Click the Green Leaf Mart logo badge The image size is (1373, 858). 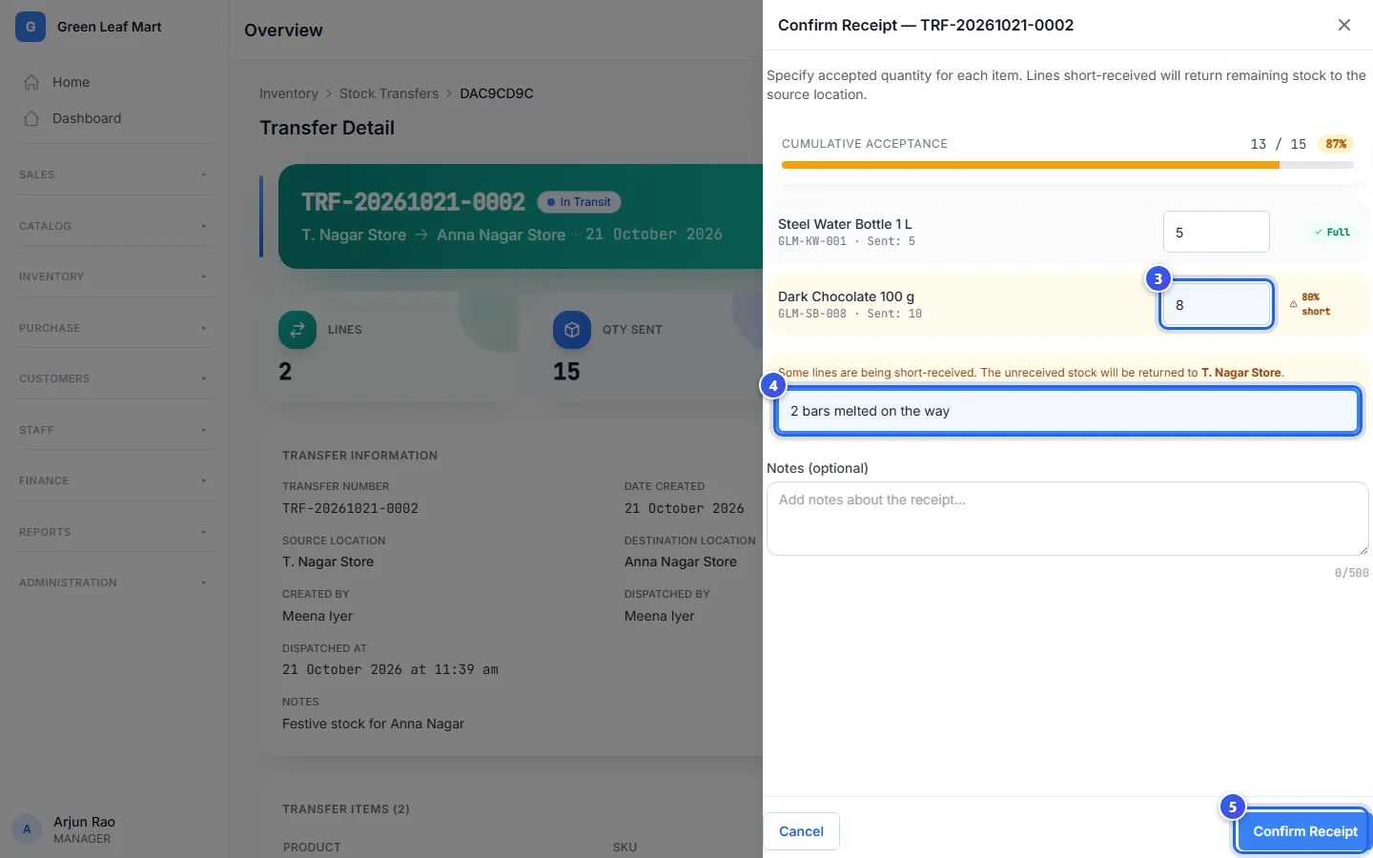(31, 27)
